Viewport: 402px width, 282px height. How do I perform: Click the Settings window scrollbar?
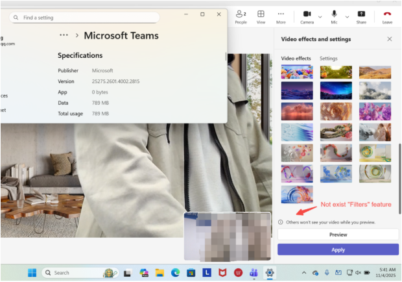[226, 57]
